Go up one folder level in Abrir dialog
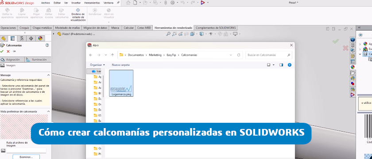The height and width of the screenshot is (159, 372). (112, 55)
